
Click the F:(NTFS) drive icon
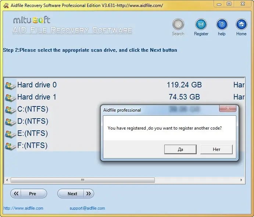point(10,146)
